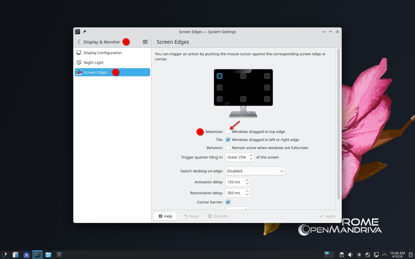Image resolution: width=415 pixels, height=259 pixels.
Task: Enable Maximize windows dragged to top edge
Action: (x=228, y=132)
